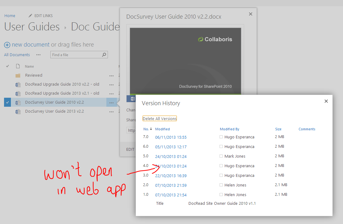Click the Word icon below the preview
This screenshot has height=224, width=343.
tap(132, 99)
